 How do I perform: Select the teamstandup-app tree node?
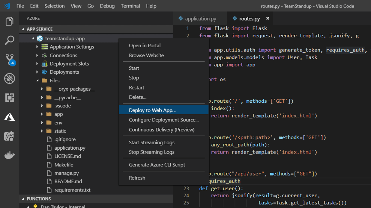coord(65,39)
